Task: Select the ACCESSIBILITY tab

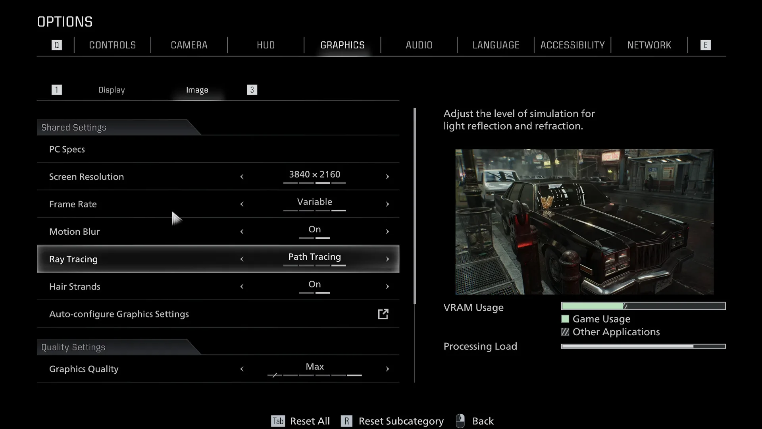Action: [x=572, y=45]
